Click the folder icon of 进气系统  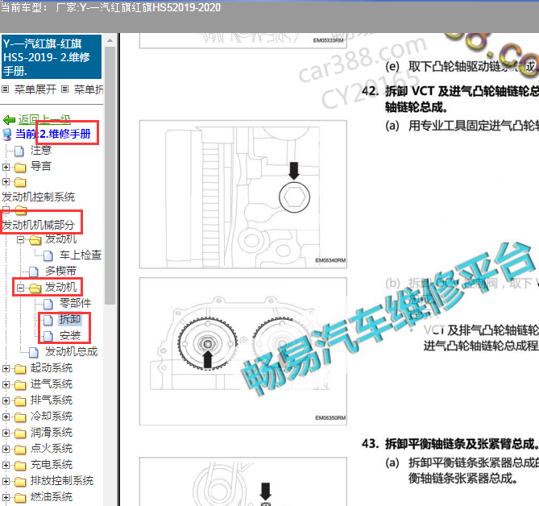21,385
